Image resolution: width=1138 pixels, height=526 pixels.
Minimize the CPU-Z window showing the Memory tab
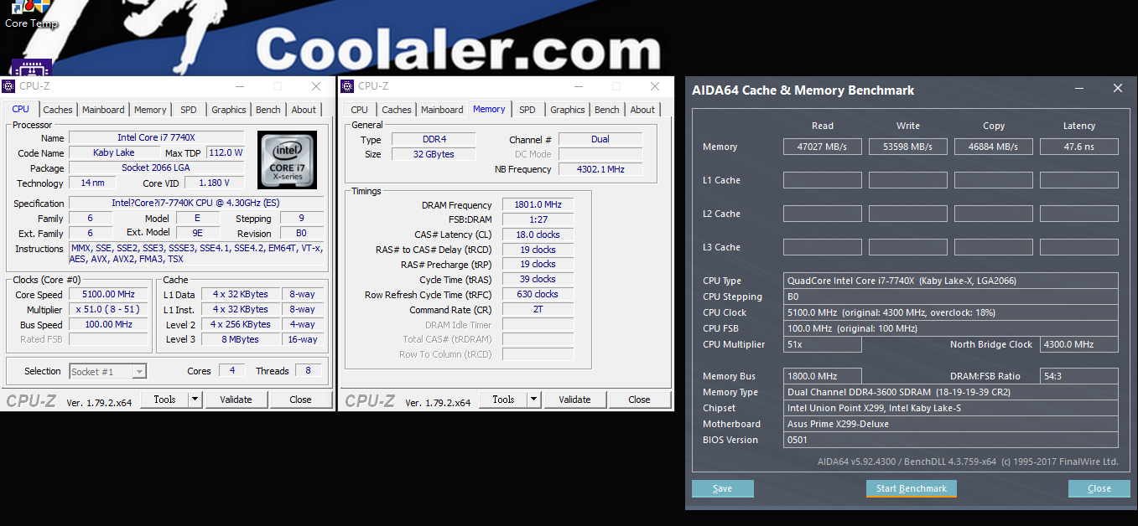(x=577, y=86)
